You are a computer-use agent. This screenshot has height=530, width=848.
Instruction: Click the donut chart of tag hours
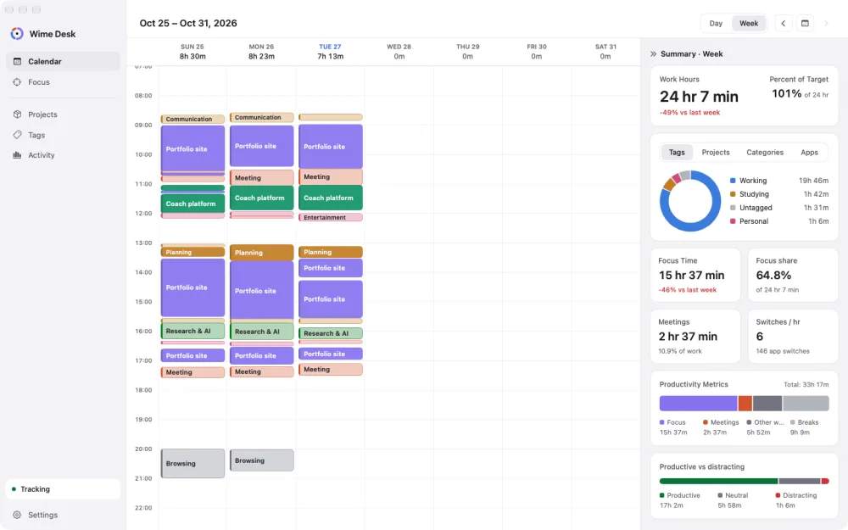click(x=690, y=201)
